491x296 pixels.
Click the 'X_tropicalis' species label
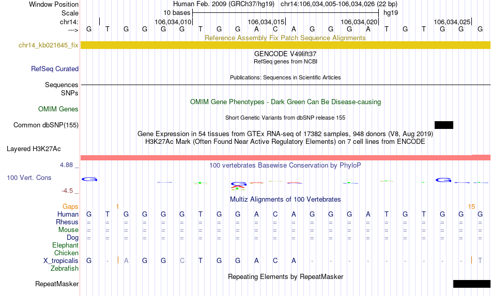click(61, 261)
